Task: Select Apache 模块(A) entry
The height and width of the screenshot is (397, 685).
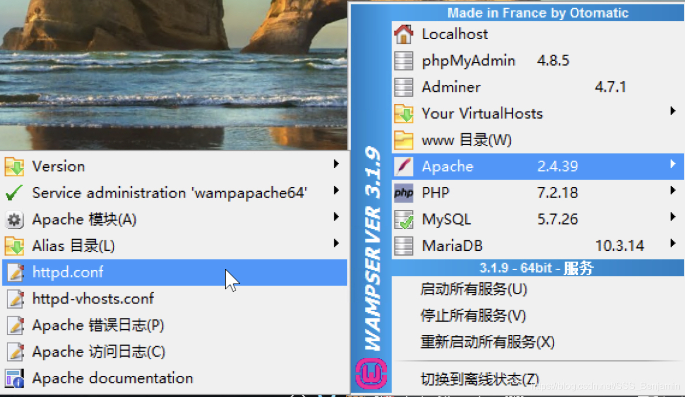Action: coord(175,219)
